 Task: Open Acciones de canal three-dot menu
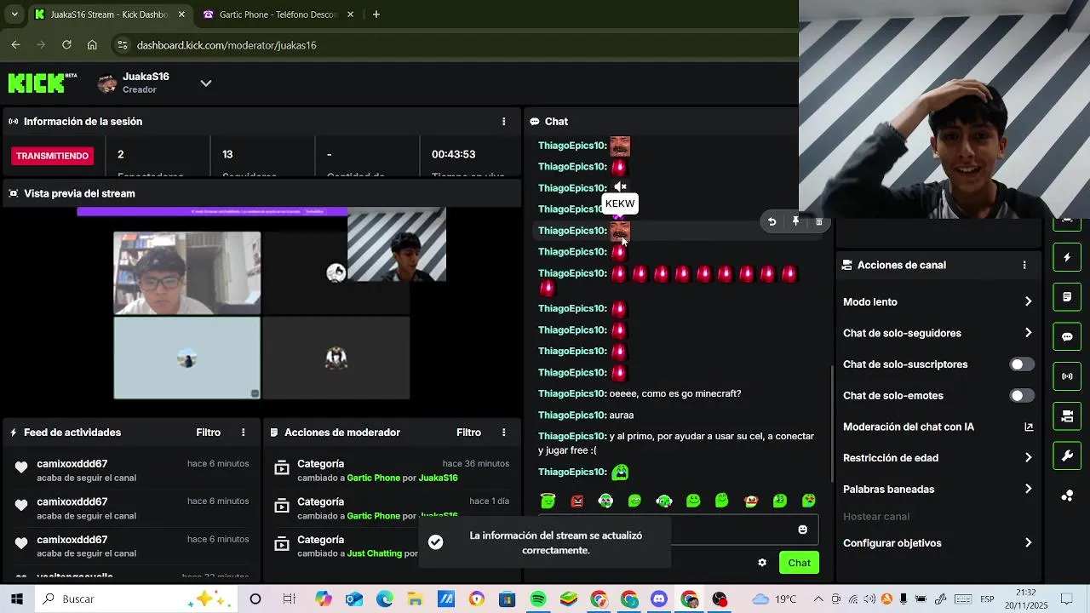coord(1024,265)
